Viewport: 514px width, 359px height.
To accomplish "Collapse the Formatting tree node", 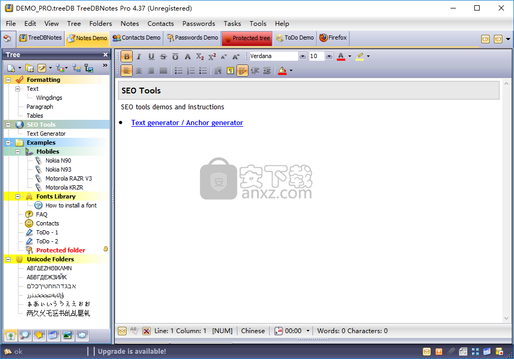I will pyautogui.click(x=8, y=80).
